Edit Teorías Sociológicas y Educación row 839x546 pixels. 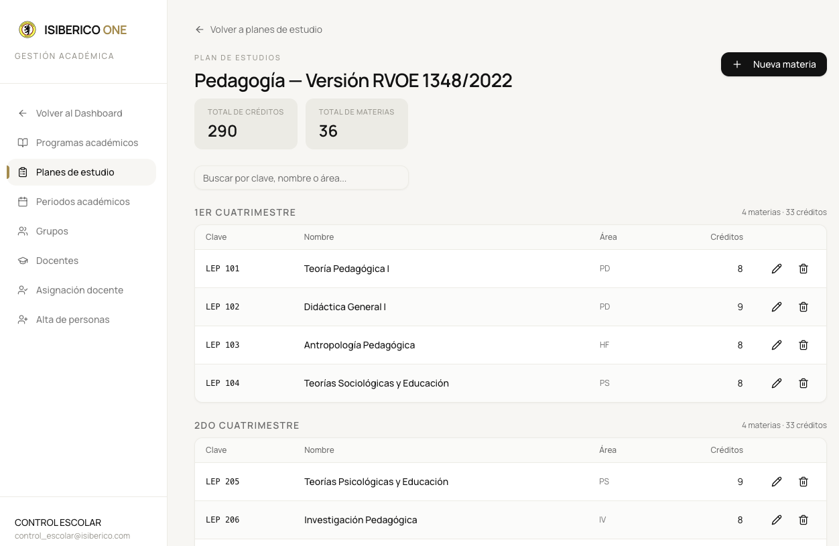[777, 383]
